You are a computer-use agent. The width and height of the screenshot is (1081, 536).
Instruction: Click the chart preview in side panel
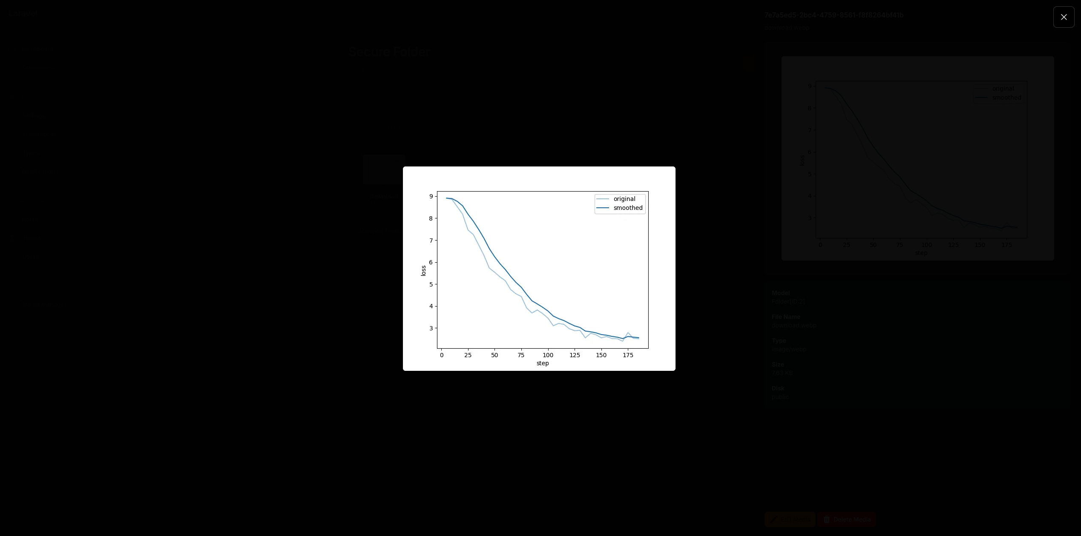(x=917, y=158)
